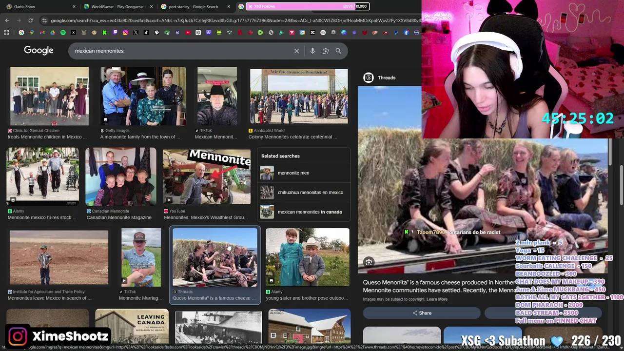Open Anabaptist World colony centennial thumbnail
Screen dimensions: 624x351
click(x=299, y=96)
